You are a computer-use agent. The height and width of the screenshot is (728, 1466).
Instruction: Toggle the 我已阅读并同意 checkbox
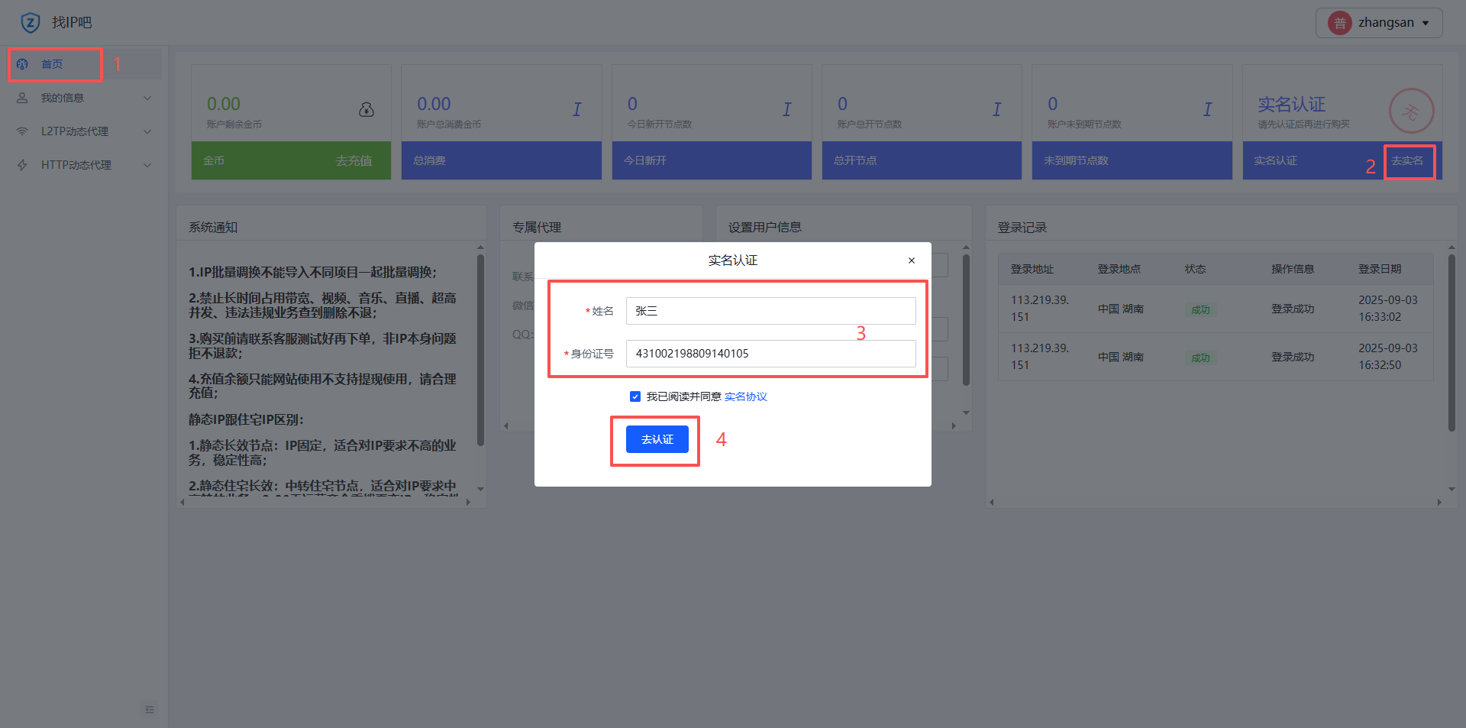635,396
